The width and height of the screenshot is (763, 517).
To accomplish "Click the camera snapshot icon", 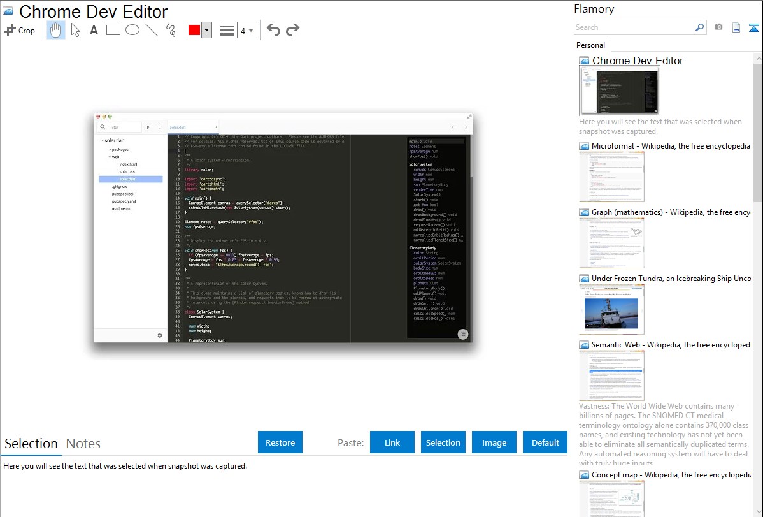I will point(718,27).
